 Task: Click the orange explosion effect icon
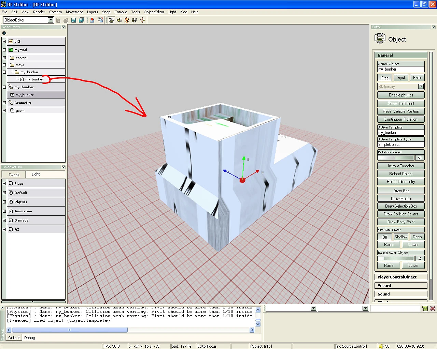pyautogui.click(x=127, y=20)
